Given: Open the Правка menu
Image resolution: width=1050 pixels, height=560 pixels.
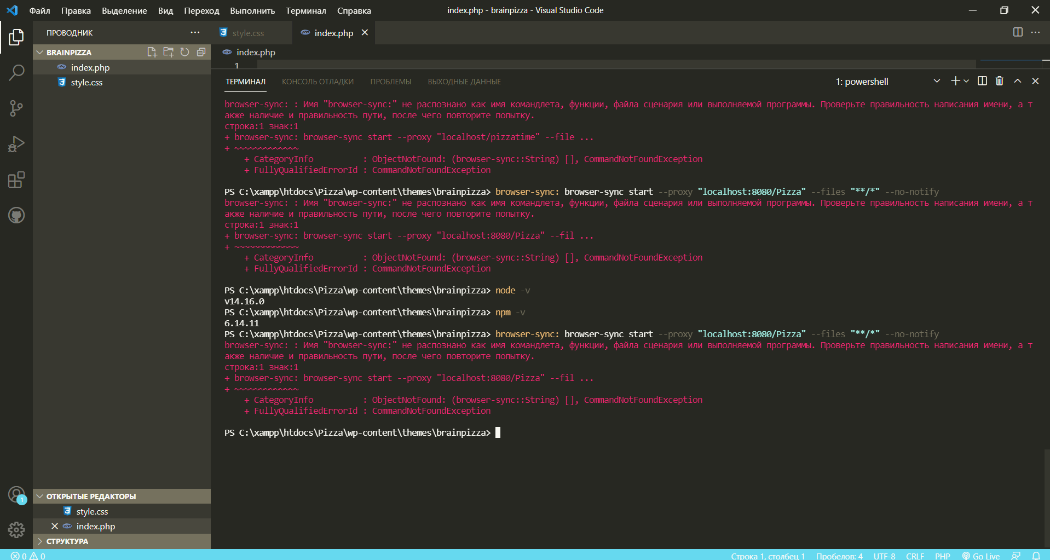Looking at the screenshot, I should coord(76,10).
